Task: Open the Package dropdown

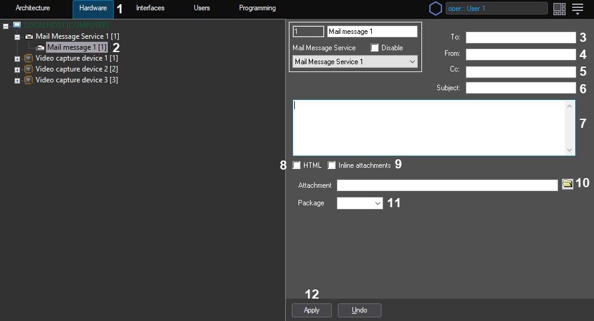Action: click(x=360, y=203)
